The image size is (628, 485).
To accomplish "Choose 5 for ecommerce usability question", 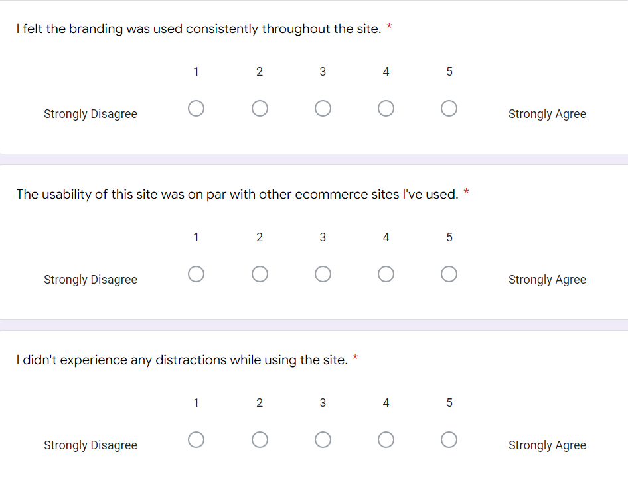I will tap(449, 274).
